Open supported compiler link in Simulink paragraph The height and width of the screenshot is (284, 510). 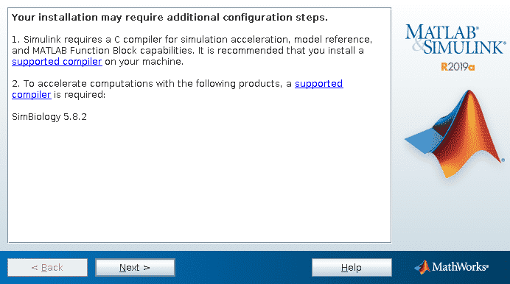(x=57, y=61)
